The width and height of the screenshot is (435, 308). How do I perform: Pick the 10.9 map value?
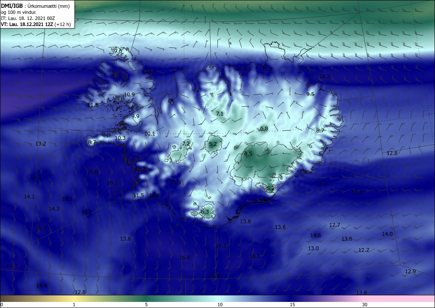click(x=129, y=94)
